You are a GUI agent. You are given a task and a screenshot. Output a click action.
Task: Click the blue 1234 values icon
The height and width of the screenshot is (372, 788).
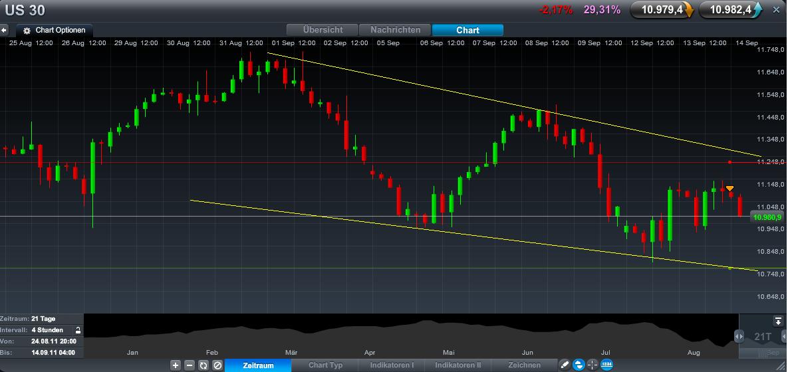(606, 365)
